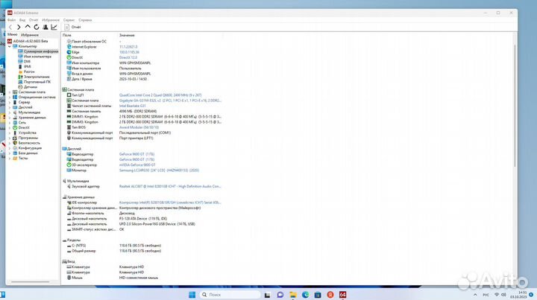
Task: Click the Forward navigation arrow in toolbar
Action: coord(19,27)
